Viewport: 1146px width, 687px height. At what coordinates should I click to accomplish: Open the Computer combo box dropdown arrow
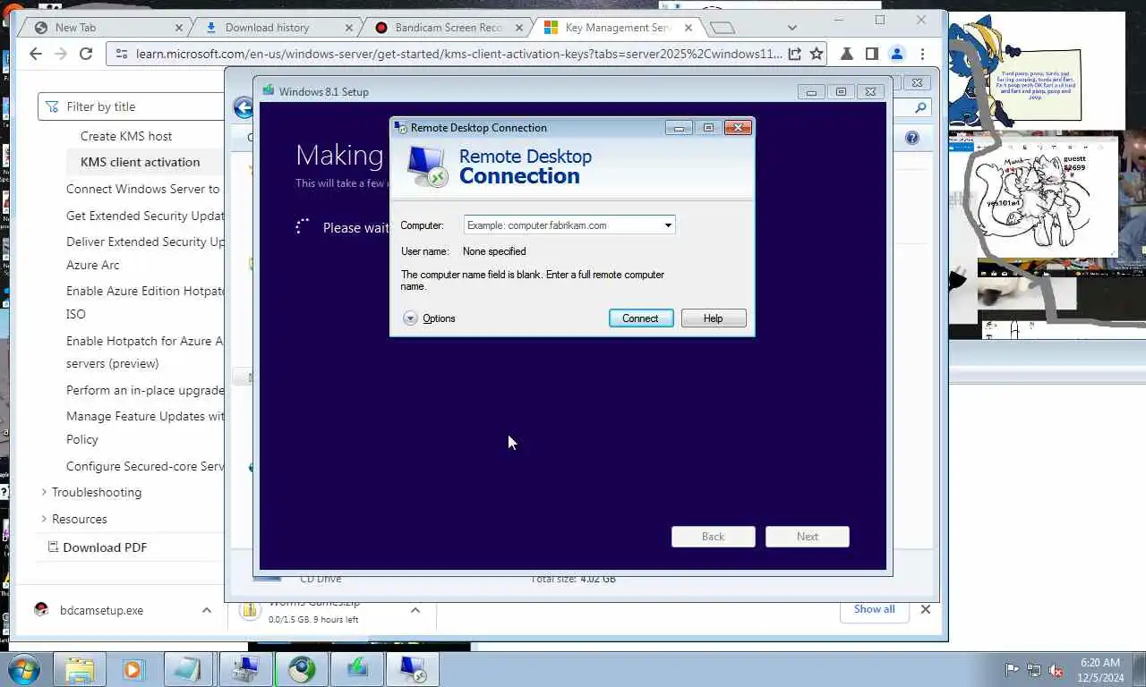click(x=668, y=225)
